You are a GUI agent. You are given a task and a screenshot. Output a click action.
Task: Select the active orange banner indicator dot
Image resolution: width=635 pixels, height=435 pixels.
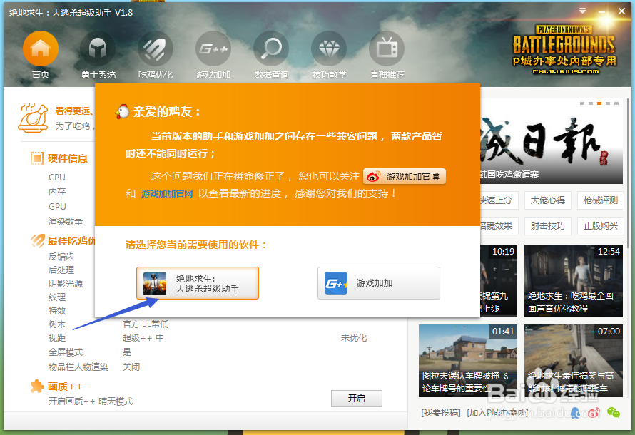[x=599, y=103]
